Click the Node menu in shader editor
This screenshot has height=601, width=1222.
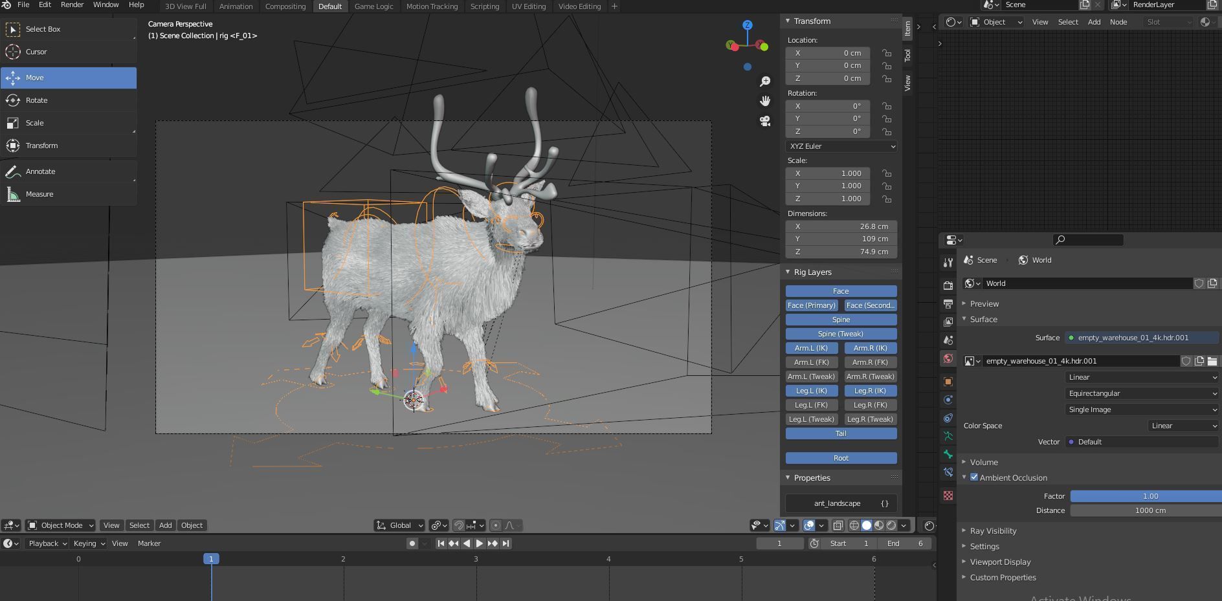click(1118, 22)
